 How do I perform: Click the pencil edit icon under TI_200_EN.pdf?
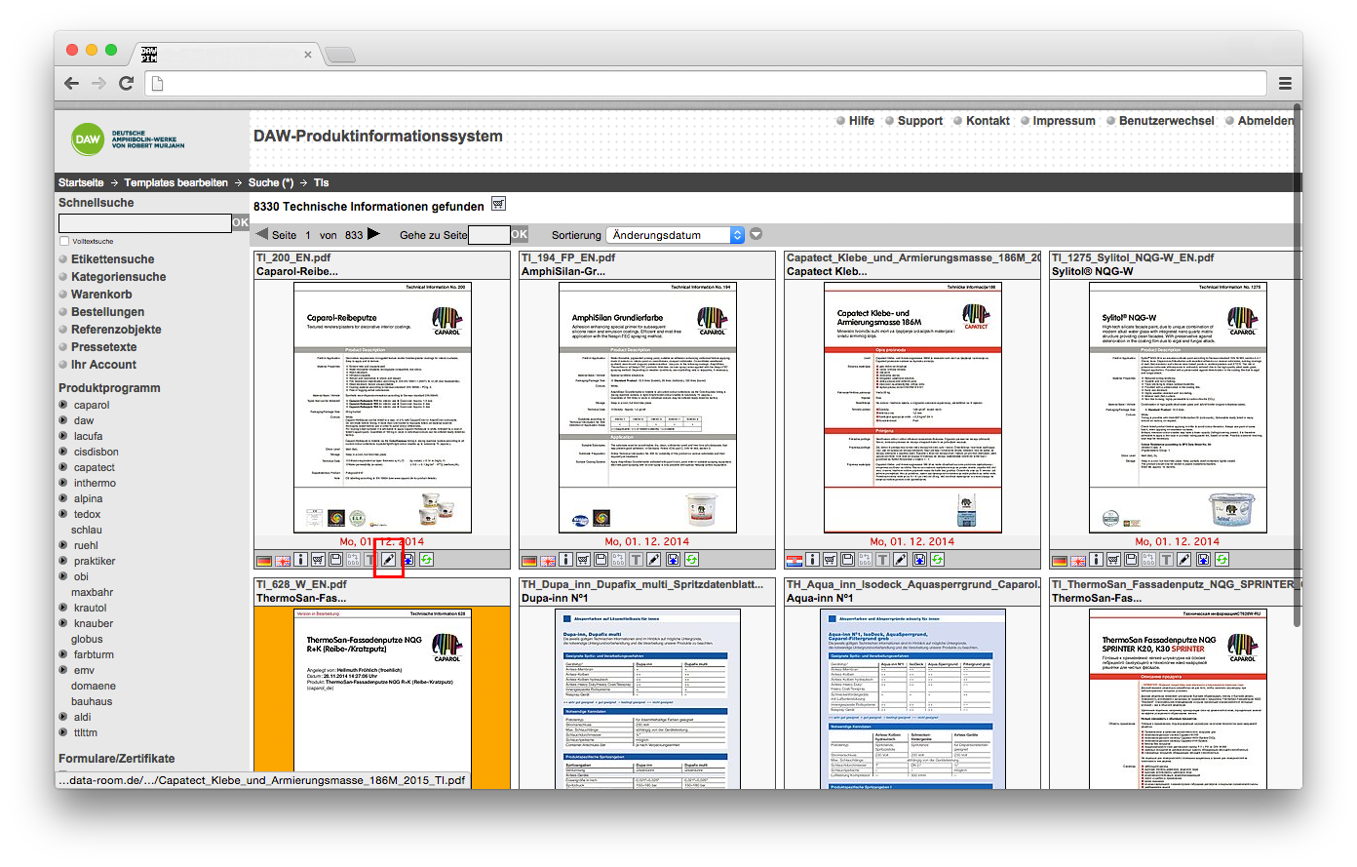(x=388, y=560)
